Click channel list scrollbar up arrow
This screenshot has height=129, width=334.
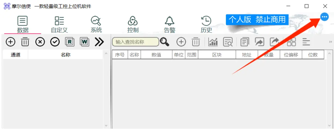(106, 53)
